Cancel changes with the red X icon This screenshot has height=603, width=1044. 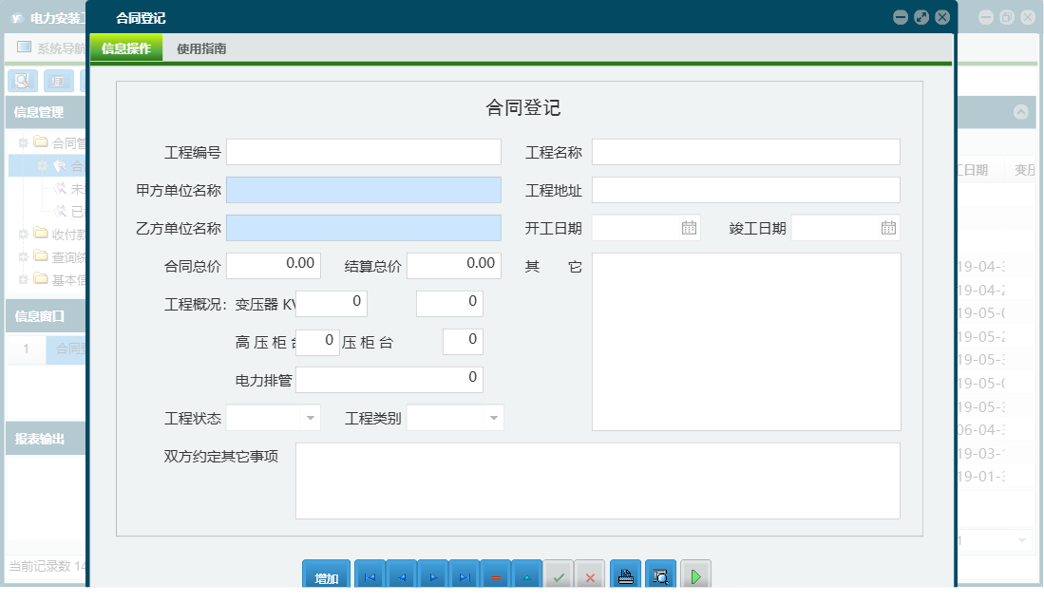pyautogui.click(x=590, y=575)
